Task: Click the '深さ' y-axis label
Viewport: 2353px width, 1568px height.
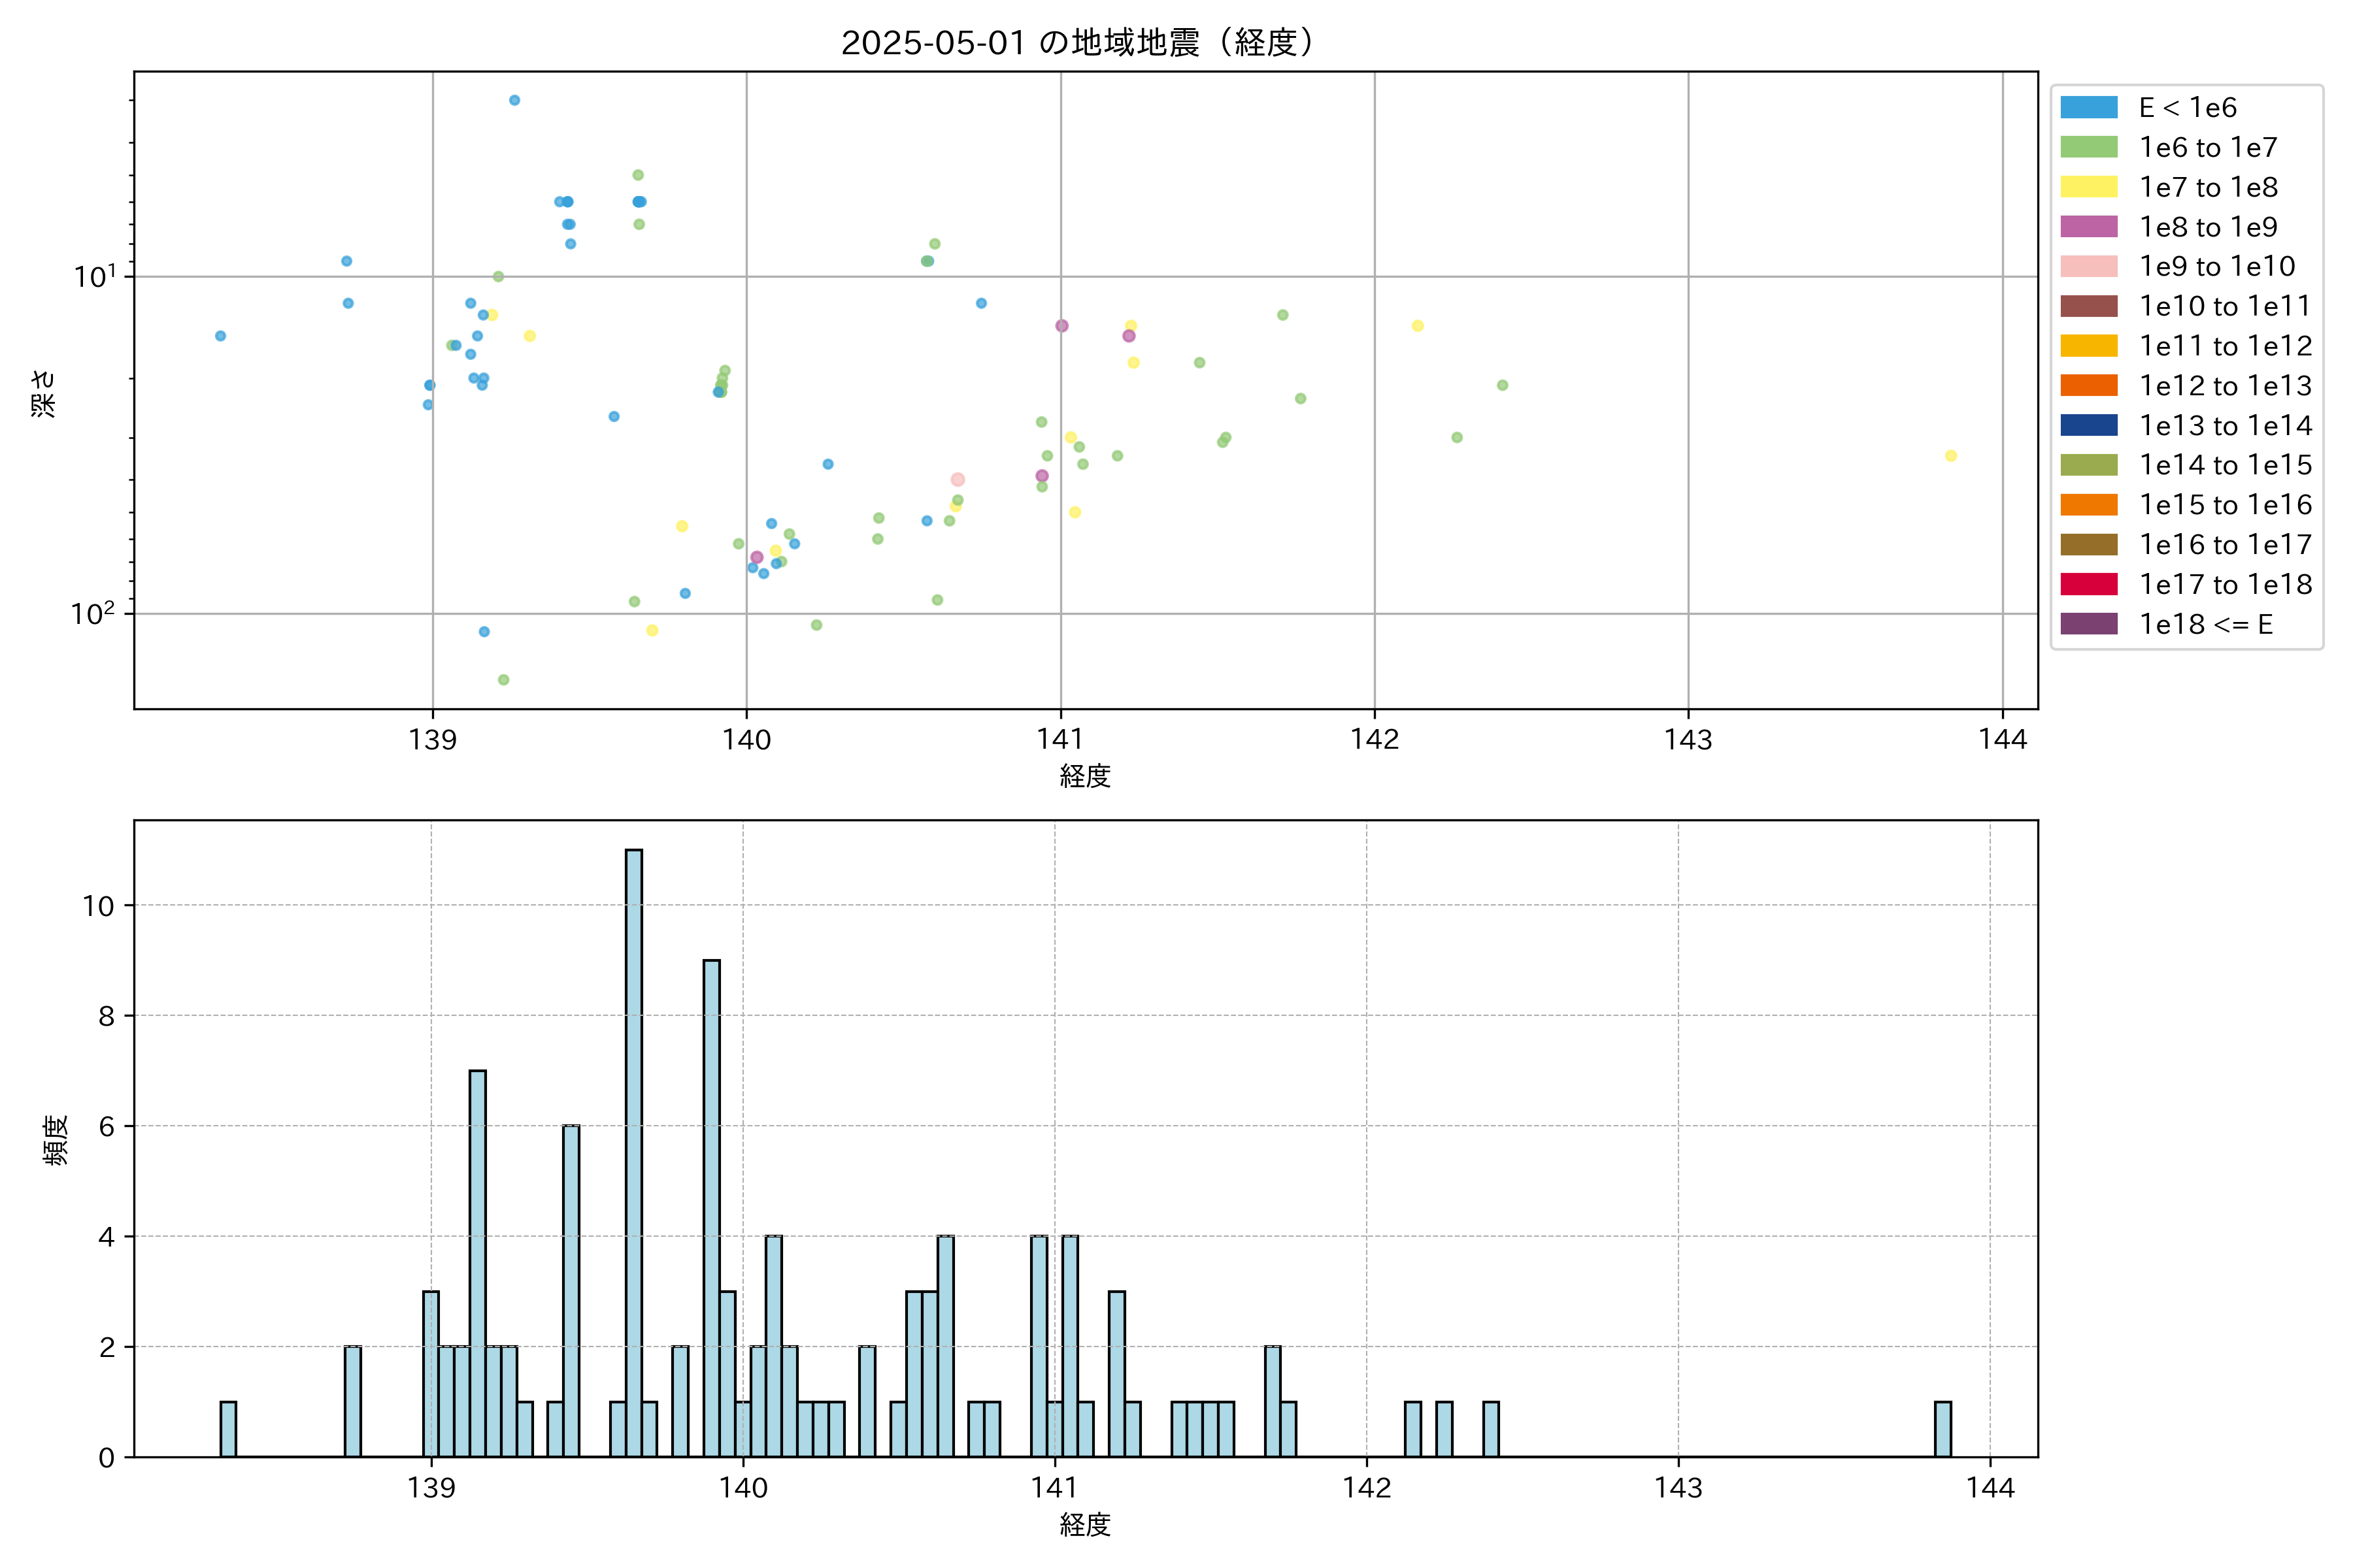Action: coord(44,393)
